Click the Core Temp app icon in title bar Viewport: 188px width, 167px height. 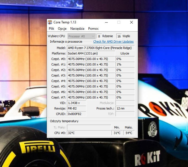pos(50,22)
